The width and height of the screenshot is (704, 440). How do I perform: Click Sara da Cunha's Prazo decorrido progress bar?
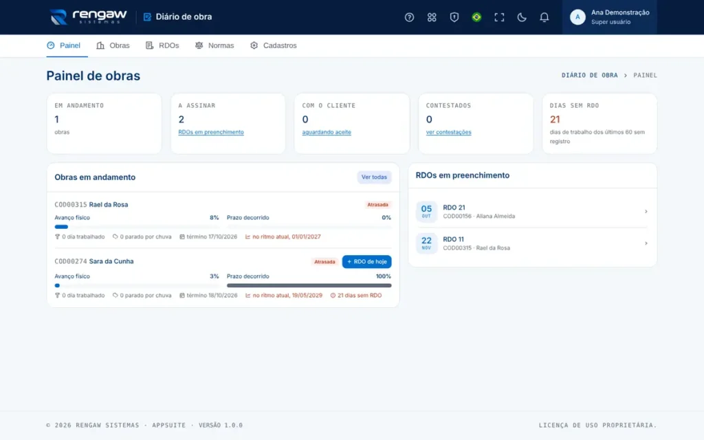point(309,285)
